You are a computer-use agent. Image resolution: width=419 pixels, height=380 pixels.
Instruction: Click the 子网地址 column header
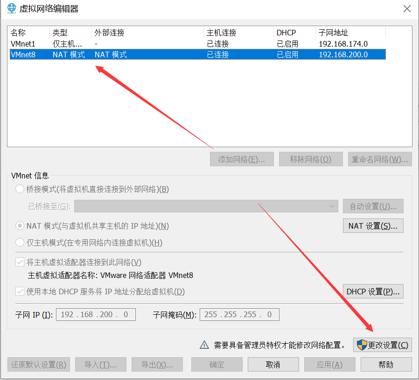pos(333,33)
